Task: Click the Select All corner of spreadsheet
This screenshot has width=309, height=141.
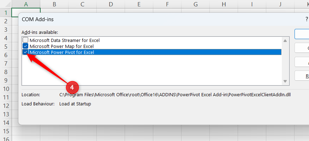Action: (6, 4)
